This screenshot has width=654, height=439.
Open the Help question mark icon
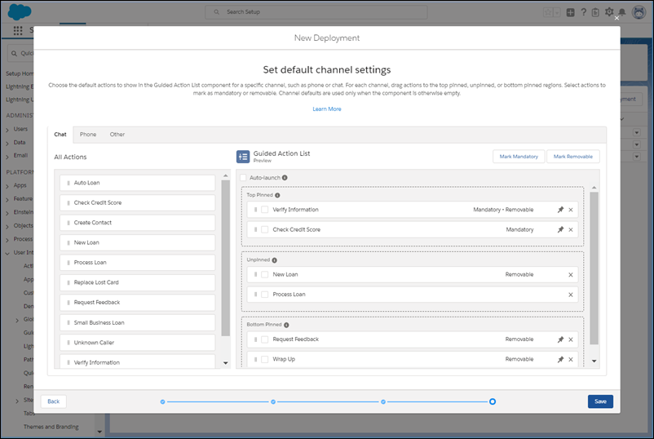(584, 12)
